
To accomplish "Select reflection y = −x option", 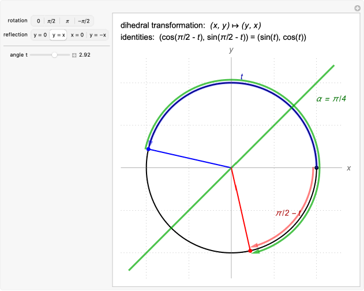I will pyautogui.click(x=97, y=35).
